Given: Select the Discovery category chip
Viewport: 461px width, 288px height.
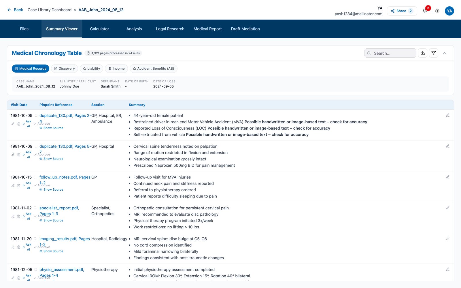Looking at the screenshot, I should 65,69.
